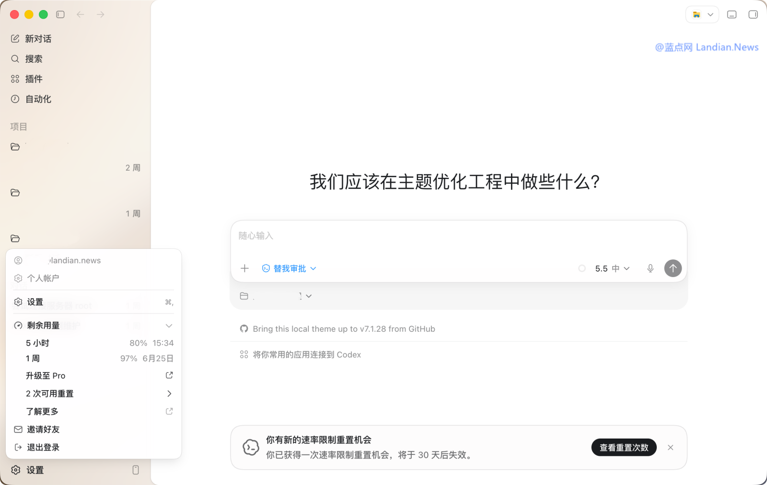Open the app selector dropdown top right
Screen dimensions: 767x485
pyautogui.click(x=702, y=14)
